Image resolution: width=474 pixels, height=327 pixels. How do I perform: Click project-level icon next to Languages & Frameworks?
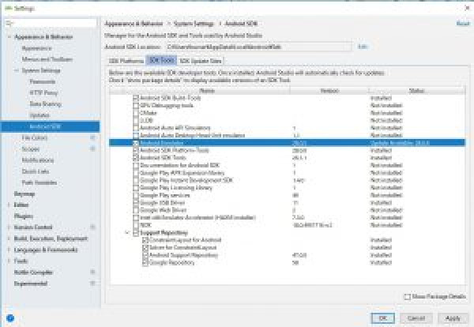(x=92, y=249)
